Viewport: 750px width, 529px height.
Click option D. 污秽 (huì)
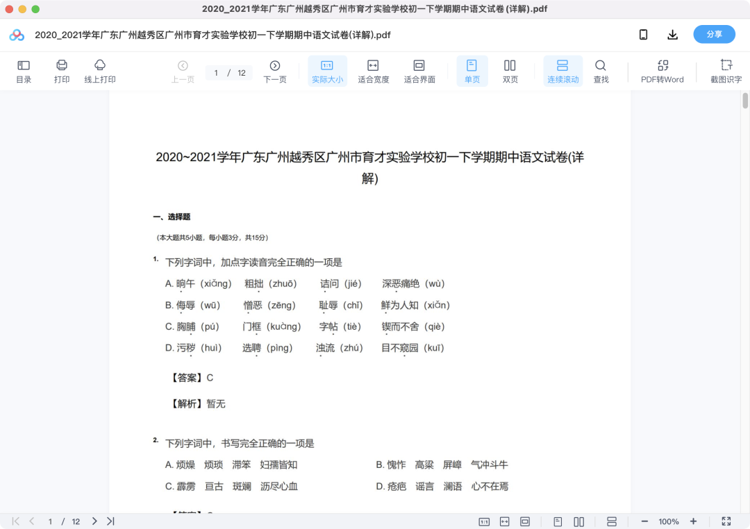pyautogui.click(x=193, y=348)
